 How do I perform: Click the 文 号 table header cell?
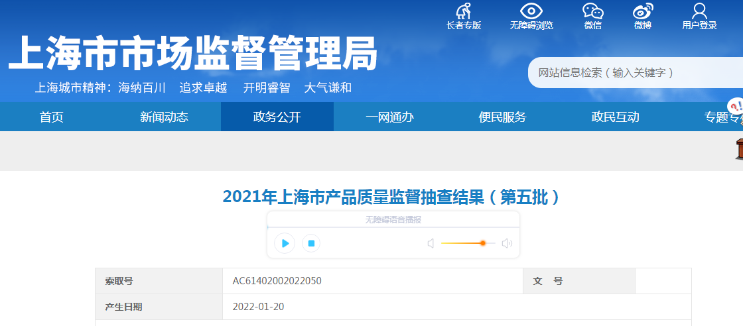click(x=579, y=281)
